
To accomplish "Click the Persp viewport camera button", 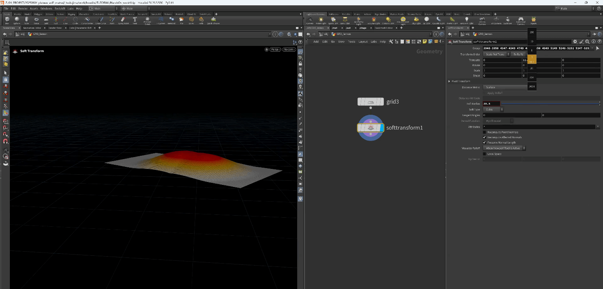I will [275, 50].
